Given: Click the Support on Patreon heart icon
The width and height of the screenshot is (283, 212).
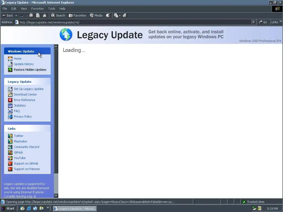Looking at the screenshot, I should pos(10,169).
